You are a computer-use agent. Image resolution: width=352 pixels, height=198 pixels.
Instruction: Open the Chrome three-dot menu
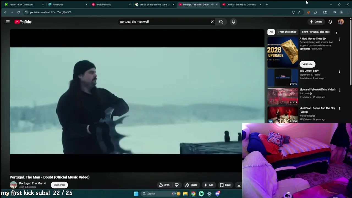pyautogui.click(x=348, y=12)
